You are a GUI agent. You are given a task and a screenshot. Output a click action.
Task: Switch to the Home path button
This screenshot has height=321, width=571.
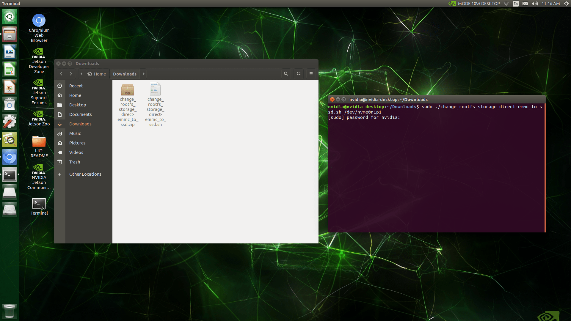pyautogui.click(x=97, y=74)
